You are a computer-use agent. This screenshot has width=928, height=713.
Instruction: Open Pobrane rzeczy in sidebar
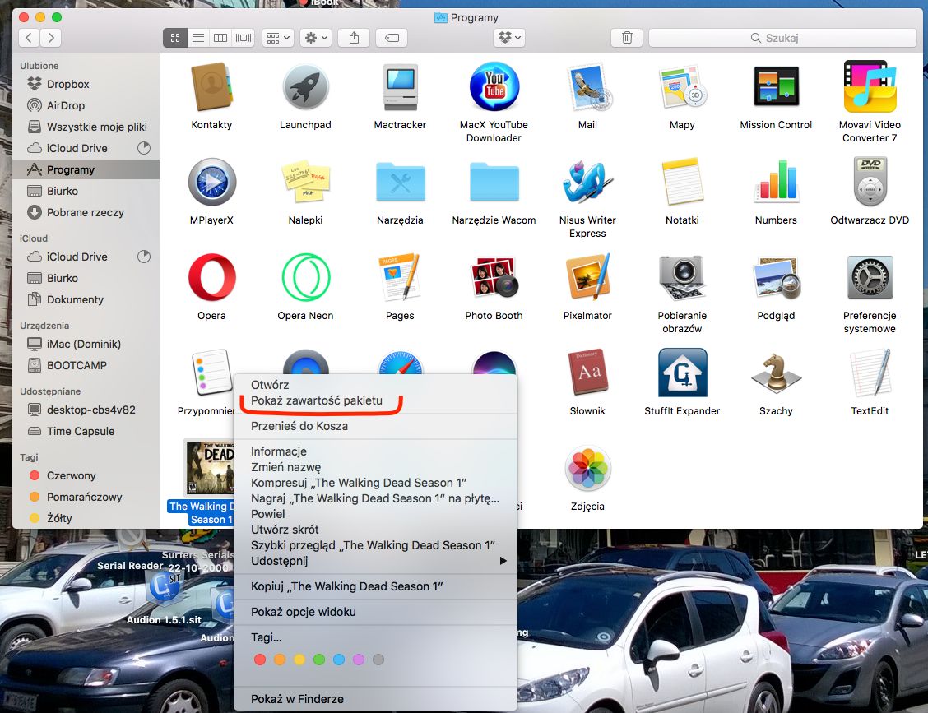(86, 212)
